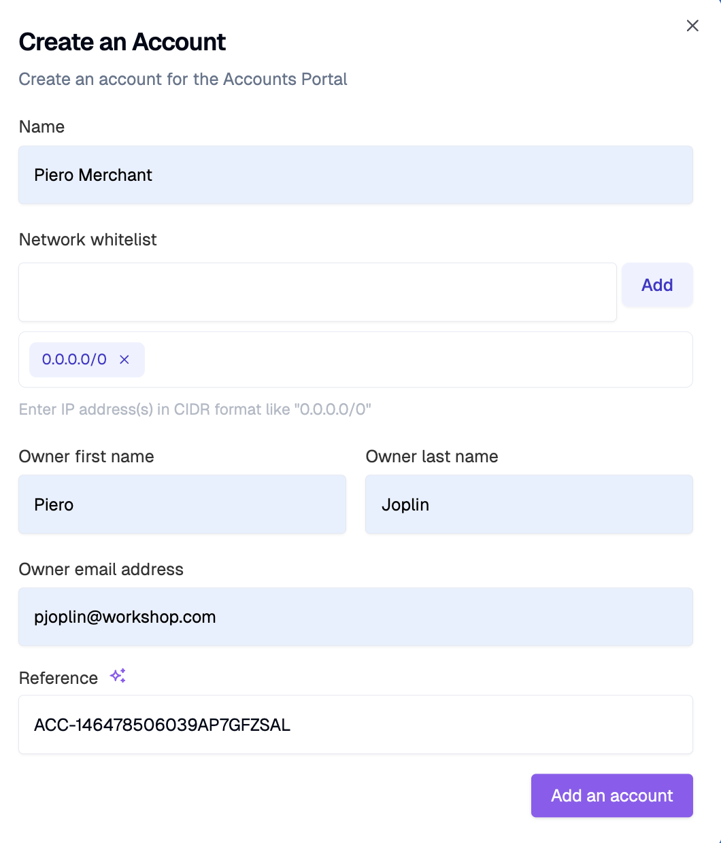Select the Owner first name field with Piero

point(182,504)
